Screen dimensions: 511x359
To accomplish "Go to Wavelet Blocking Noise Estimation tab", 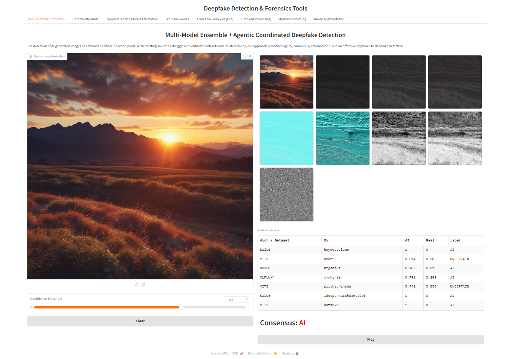I will coord(132,19).
